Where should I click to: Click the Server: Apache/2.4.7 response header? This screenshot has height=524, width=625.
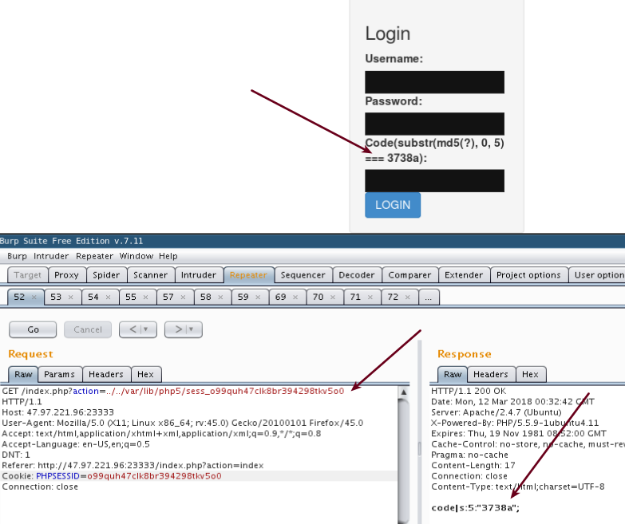pos(496,412)
